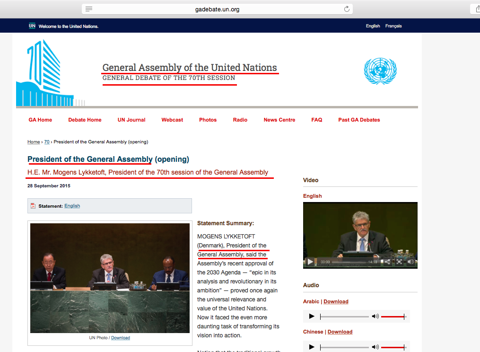This screenshot has width=480, height=352.
Task: Click the General Assembly podium photo
Action: (x=110, y=278)
